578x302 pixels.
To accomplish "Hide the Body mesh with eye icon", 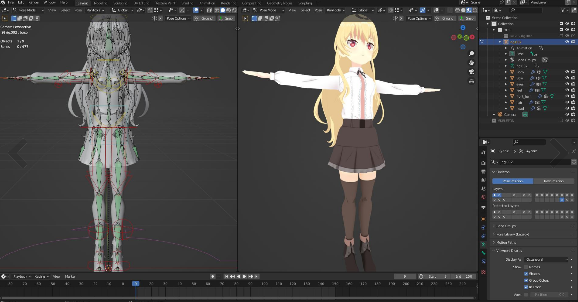I will pyautogui.click(x=567, y=72).
